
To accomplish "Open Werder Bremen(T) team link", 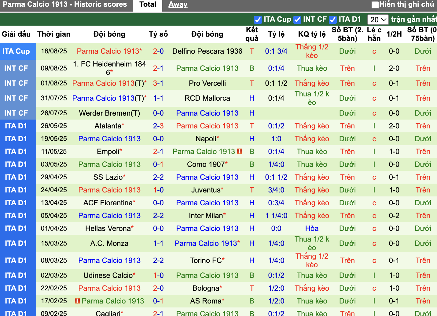I will point(109,113).
